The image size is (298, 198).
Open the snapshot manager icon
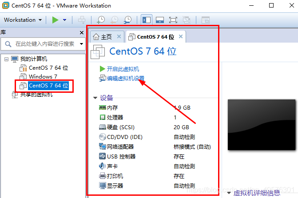(x=128, y=20)
